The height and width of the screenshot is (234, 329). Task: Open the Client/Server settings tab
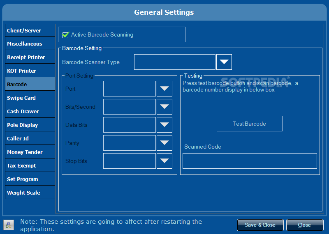(30, 30)
